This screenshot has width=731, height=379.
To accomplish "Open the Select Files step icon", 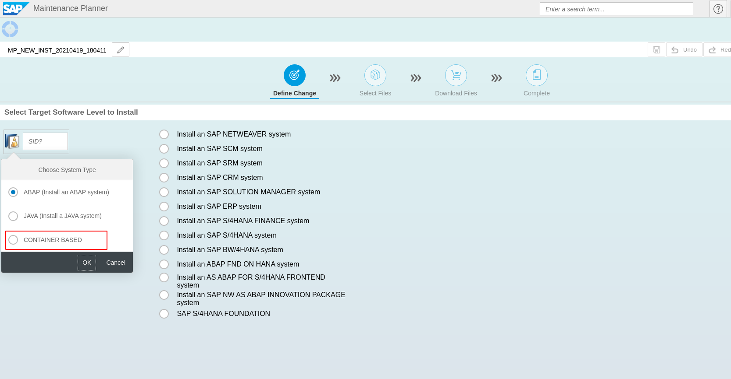I will pos(375,75).
